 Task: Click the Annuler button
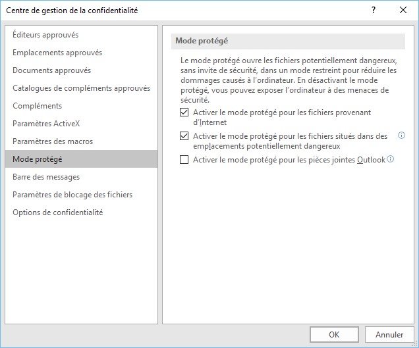click(x=389, y=334)
